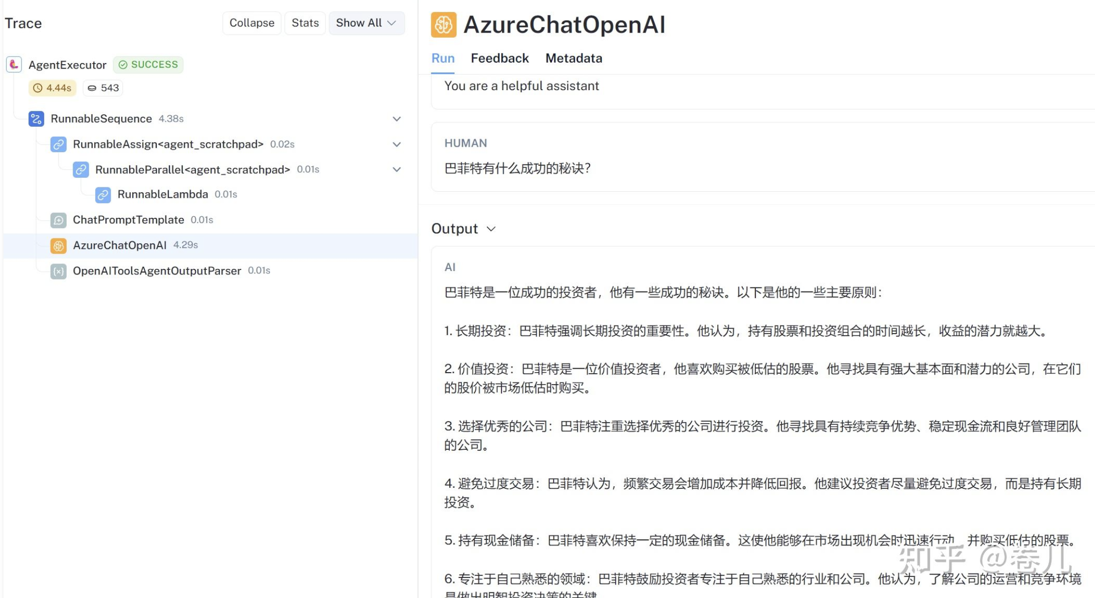Click the RunnableSequence chain icon
The height and width of the screenshot is (598, 1095).
tap(36, 119)
